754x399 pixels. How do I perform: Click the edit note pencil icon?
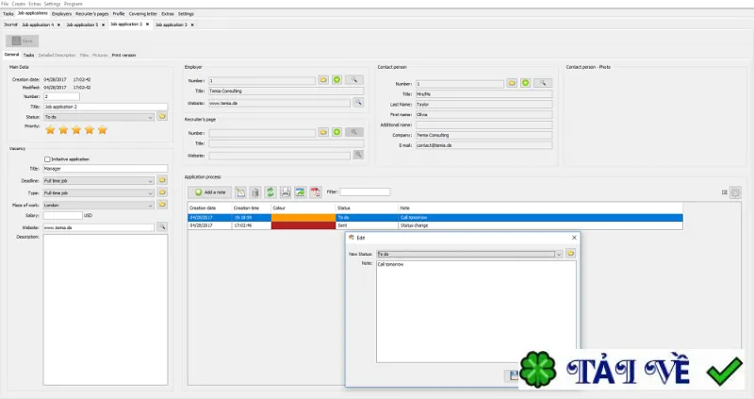coord(240,192)
